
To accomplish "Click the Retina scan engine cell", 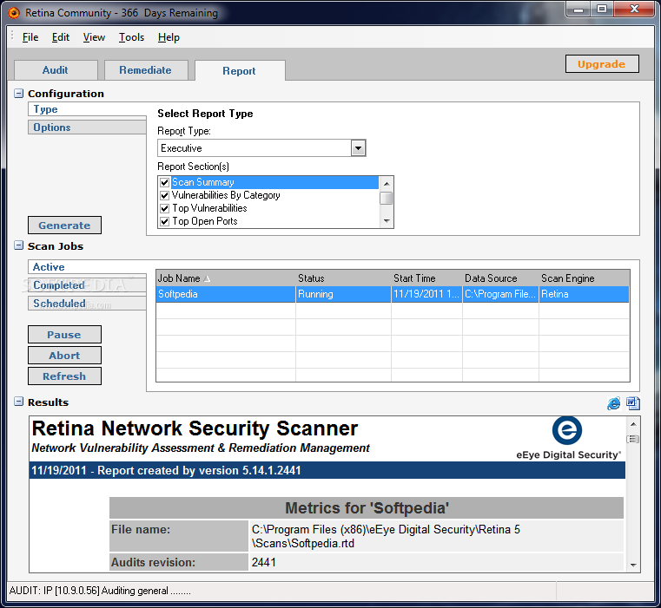I will 584,294.
